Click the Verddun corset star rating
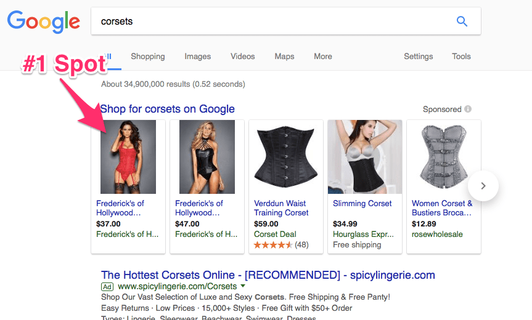The width and height of the screenshot is (532, 320). pos(273,245)
